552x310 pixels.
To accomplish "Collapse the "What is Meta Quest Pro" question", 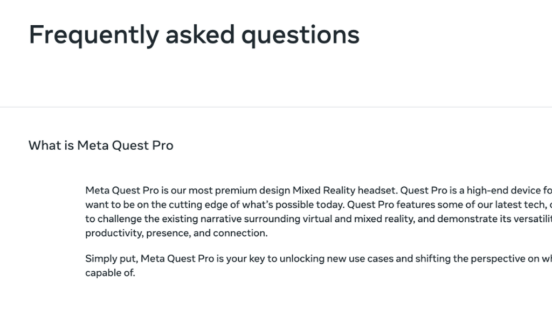I will click(x=101, y=145).
